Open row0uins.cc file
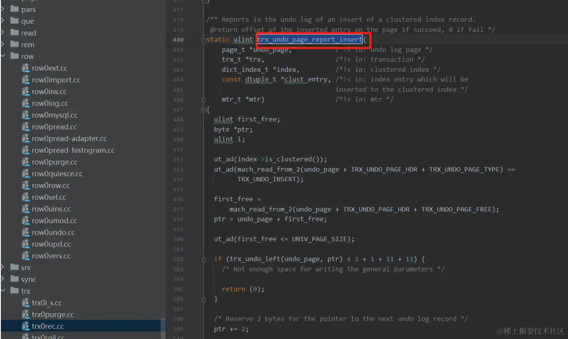The width and height of the screenshot is (568, 339). [51, 209]
